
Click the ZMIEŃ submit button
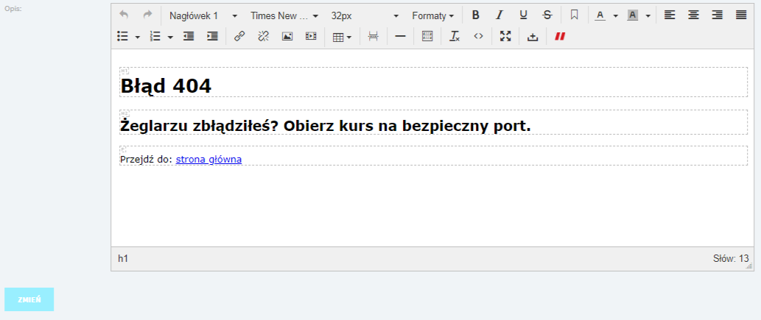29,299
